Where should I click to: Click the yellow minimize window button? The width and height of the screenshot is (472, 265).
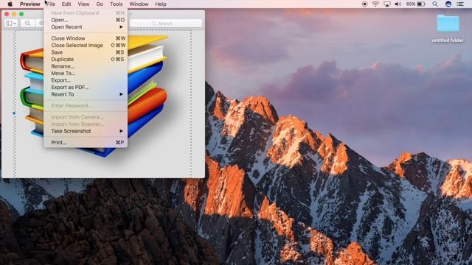pyautogui.click(x=14, y=14)
